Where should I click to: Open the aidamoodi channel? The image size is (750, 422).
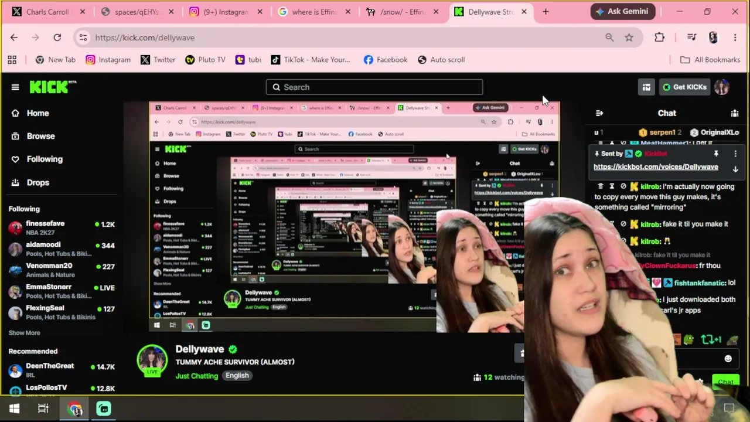pyautogui.click(x=62, y=249)
